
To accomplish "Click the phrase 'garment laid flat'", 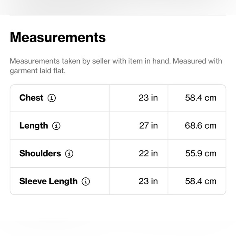I will point(37,71).
